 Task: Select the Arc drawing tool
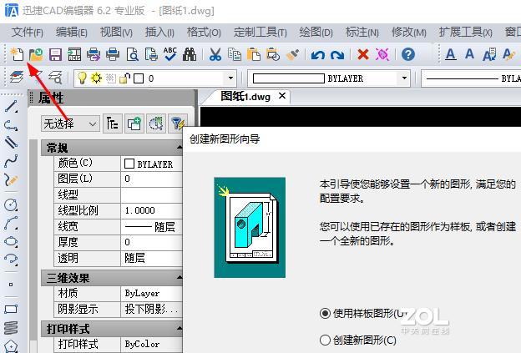coord(11,223)
